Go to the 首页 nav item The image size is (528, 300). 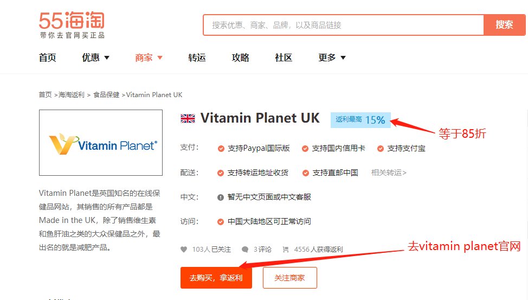(x=48, y=58)
